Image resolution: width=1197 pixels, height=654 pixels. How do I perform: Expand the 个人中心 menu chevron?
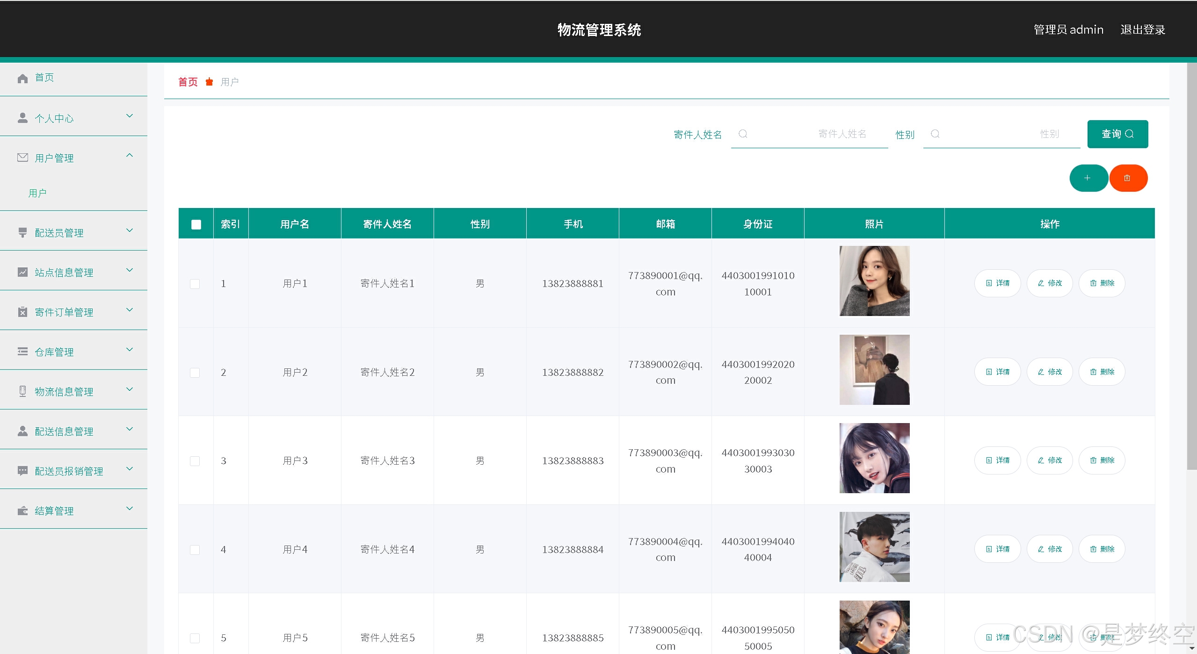pos(130,116)
